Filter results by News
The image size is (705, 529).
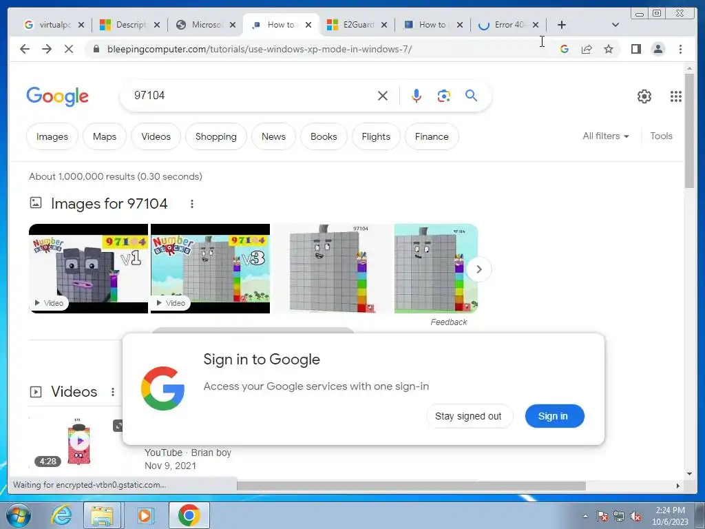click(x=273, y=136)
